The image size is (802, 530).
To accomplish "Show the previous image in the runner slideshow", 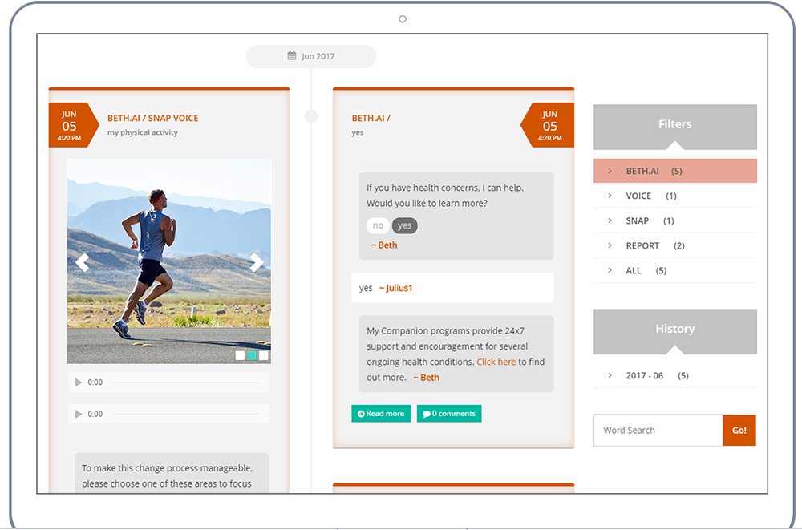I will click(83, 262).
